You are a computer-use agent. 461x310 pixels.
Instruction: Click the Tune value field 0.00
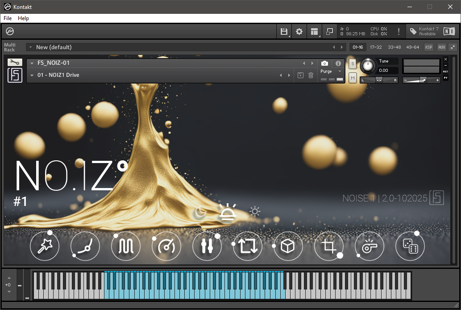pyautogui.click(x=388, y=71)
